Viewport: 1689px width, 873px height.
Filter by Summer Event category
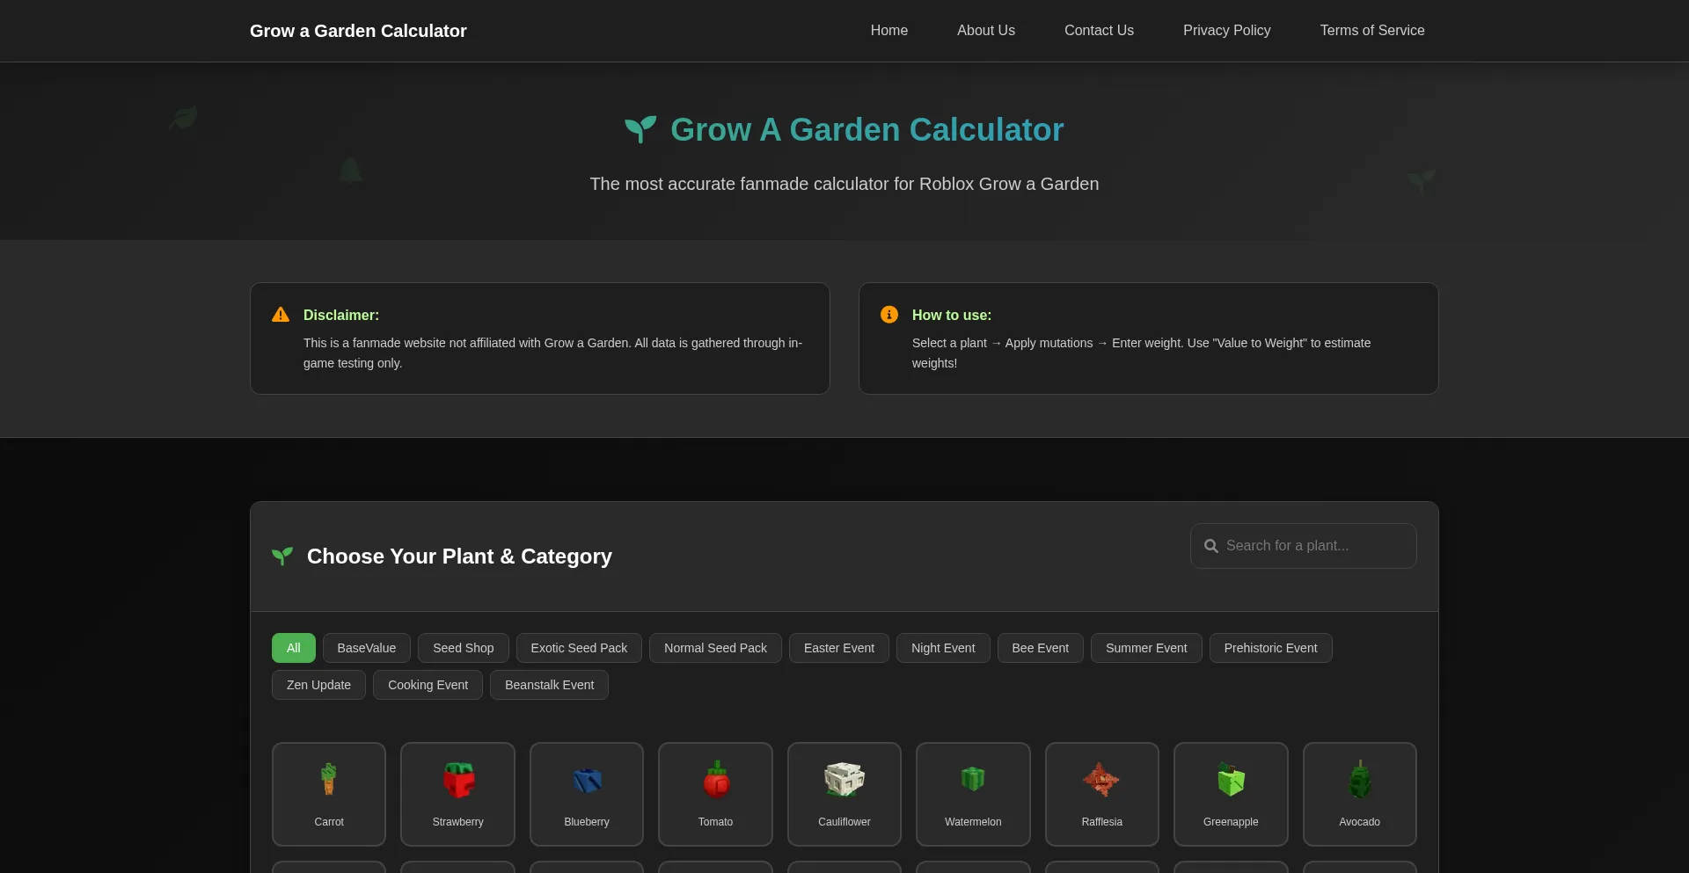point(1146,648)
